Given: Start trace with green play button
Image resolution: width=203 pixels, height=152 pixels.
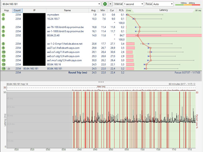Looking at the screenshot, I should coord(105,4).
